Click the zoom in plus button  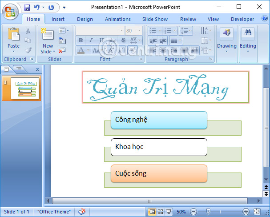point(246,212)
